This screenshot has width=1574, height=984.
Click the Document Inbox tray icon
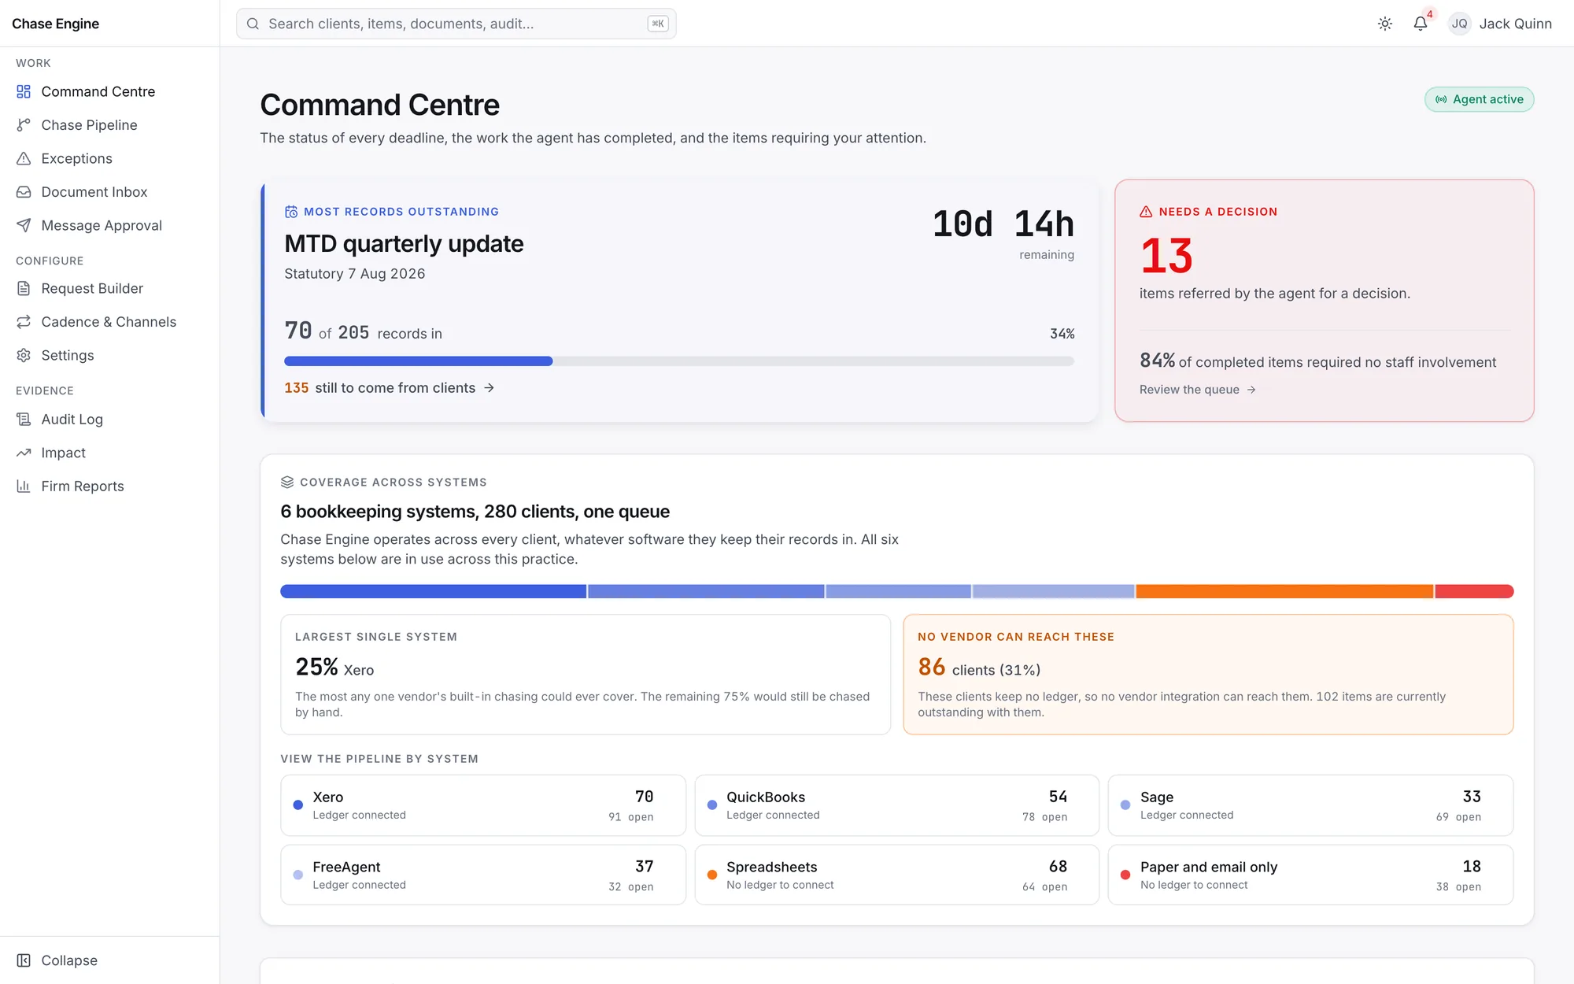[x=24, y=192]
